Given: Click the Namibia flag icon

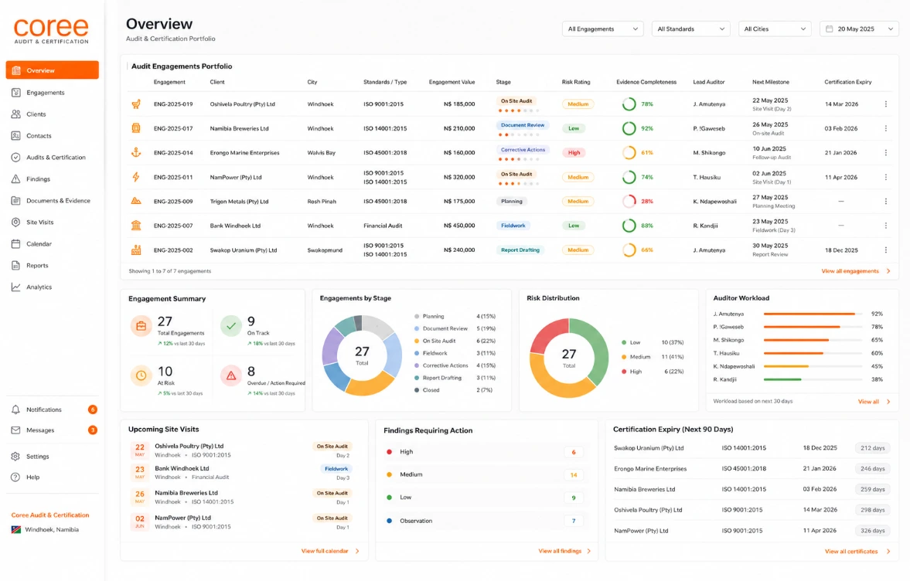Looking at the screenshot, I should 16,529.
